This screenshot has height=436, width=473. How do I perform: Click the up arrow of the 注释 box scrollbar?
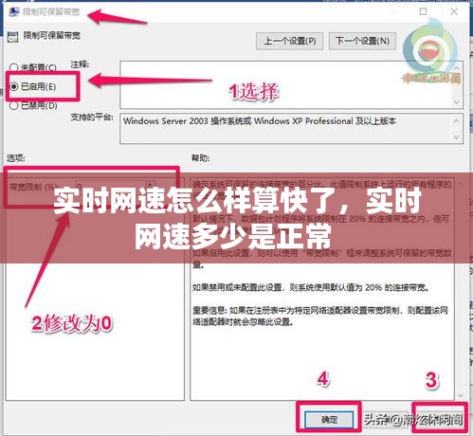point(456,67)
